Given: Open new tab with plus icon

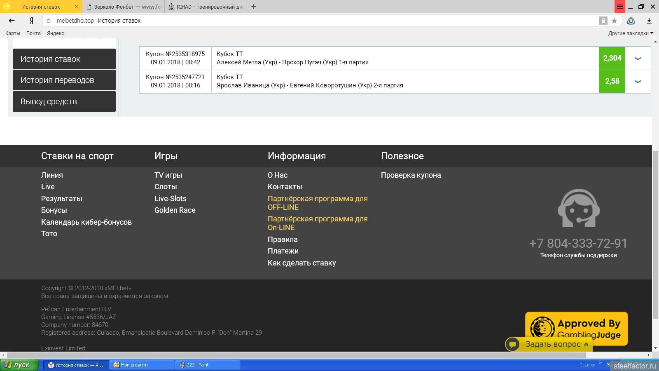Looking at the screenshot, I should (x=254, y=7).
